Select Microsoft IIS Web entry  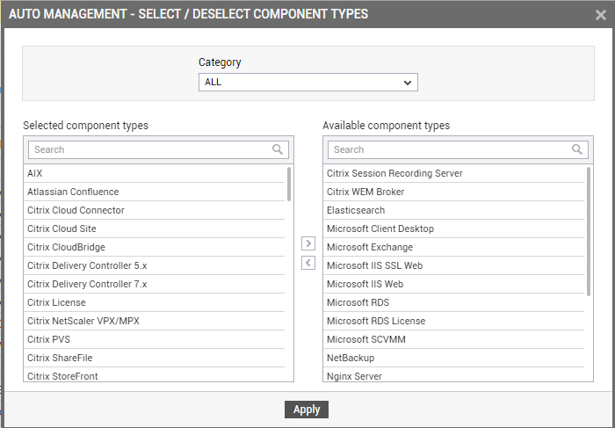pyautogui.click(x=455, y=284)
